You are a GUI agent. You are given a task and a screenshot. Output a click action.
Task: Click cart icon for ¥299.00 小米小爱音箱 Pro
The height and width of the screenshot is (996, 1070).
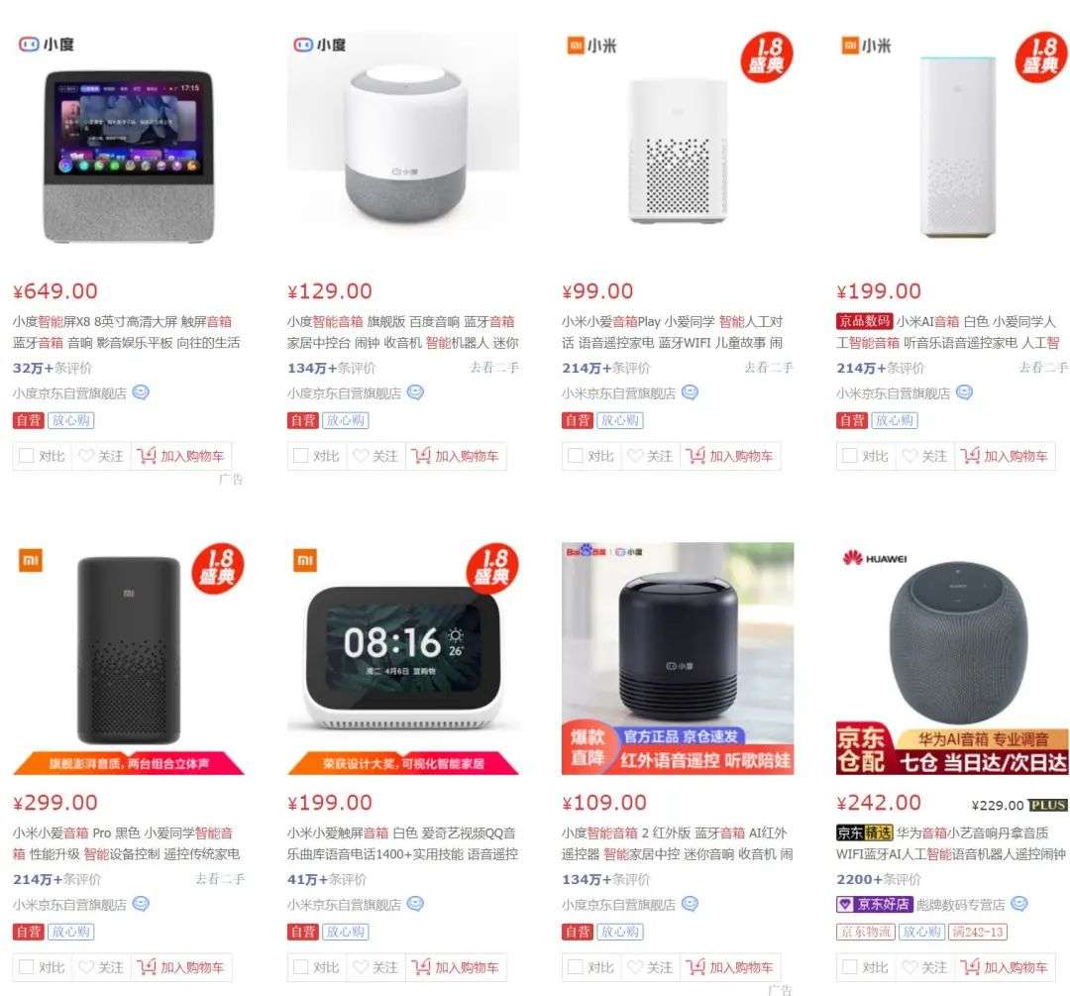147,966
